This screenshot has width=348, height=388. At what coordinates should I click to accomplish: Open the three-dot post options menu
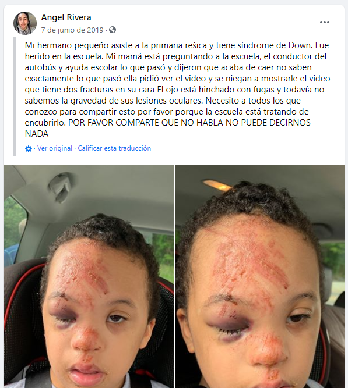click(325, 22)
